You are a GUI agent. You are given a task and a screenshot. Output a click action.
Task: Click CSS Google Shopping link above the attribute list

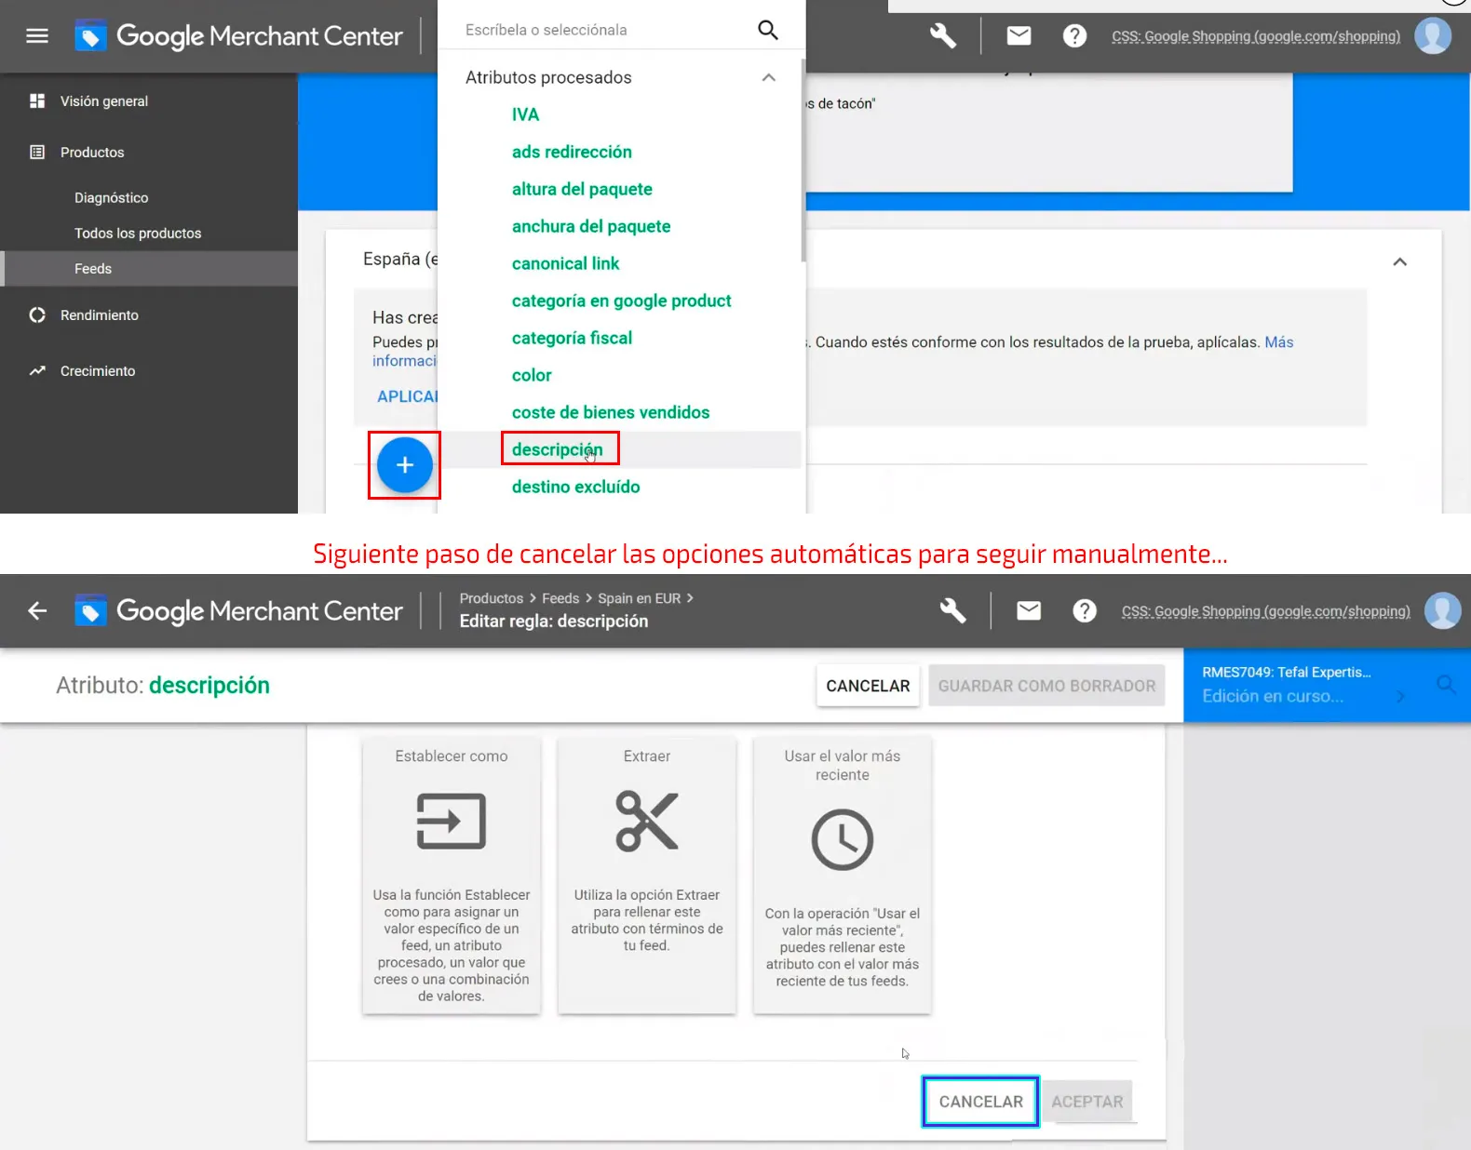1256,36
